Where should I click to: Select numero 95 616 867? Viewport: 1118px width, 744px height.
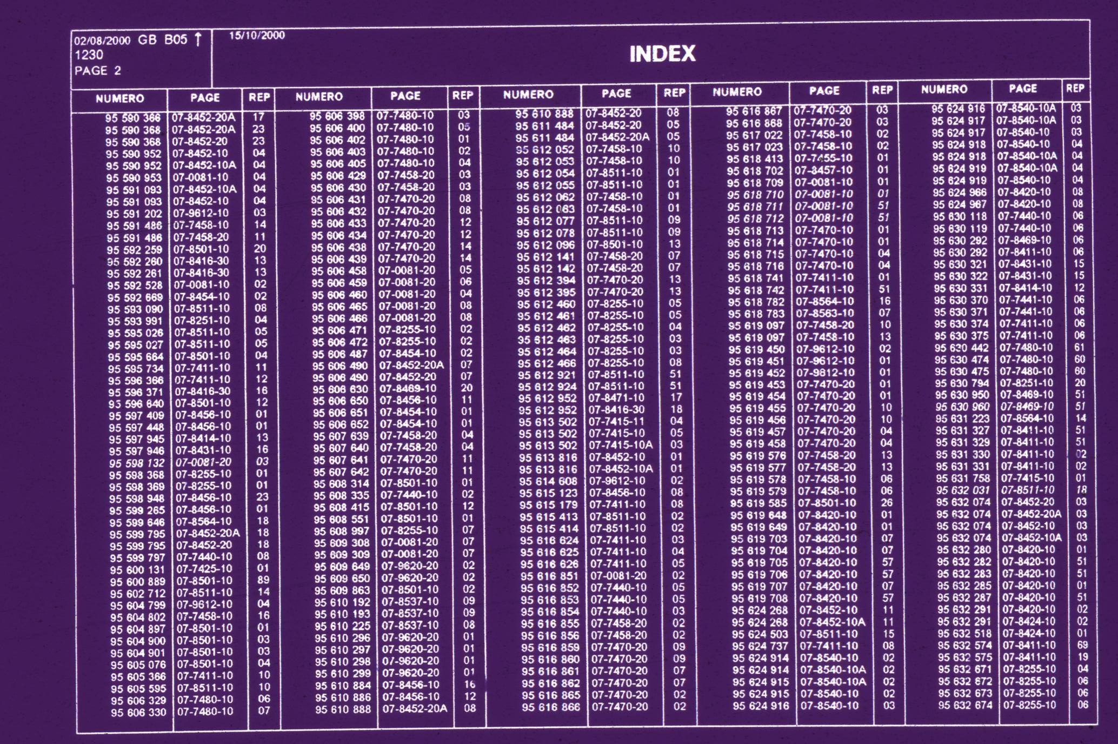pos(755,111)
